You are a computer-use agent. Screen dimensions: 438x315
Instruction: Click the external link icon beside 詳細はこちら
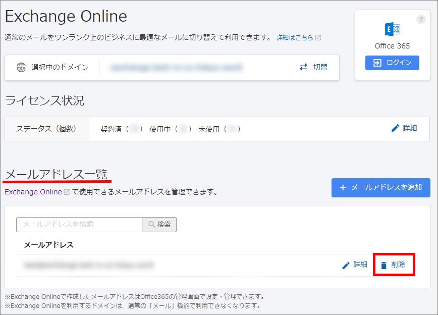(x=318, y=37)
